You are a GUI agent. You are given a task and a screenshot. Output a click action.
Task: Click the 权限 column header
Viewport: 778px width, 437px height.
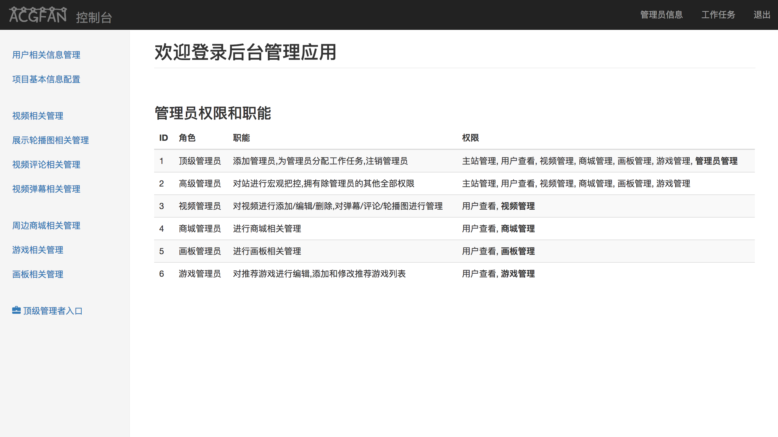point(470,138)
